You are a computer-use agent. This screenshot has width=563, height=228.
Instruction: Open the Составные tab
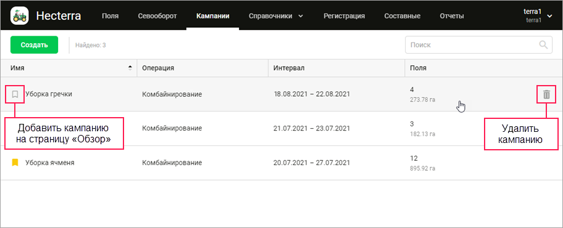pos(402,16)
